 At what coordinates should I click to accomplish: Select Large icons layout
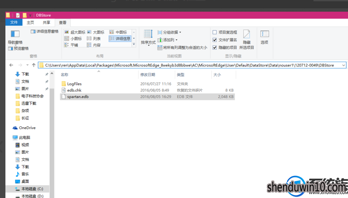pos(96,32)
